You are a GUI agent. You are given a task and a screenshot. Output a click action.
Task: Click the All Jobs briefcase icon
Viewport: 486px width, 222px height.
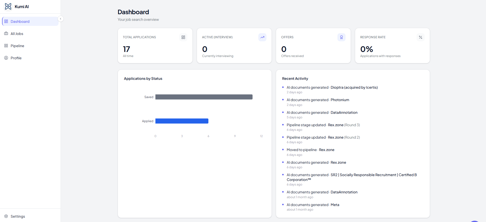pyautogui.click(x=6, y=33)
